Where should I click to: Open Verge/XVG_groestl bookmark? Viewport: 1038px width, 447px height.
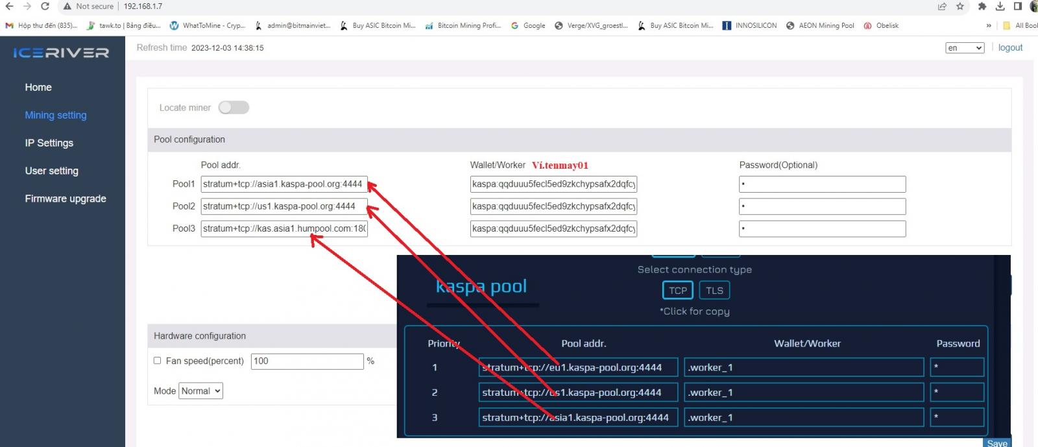pyautogui.click(x=591, y=25)
